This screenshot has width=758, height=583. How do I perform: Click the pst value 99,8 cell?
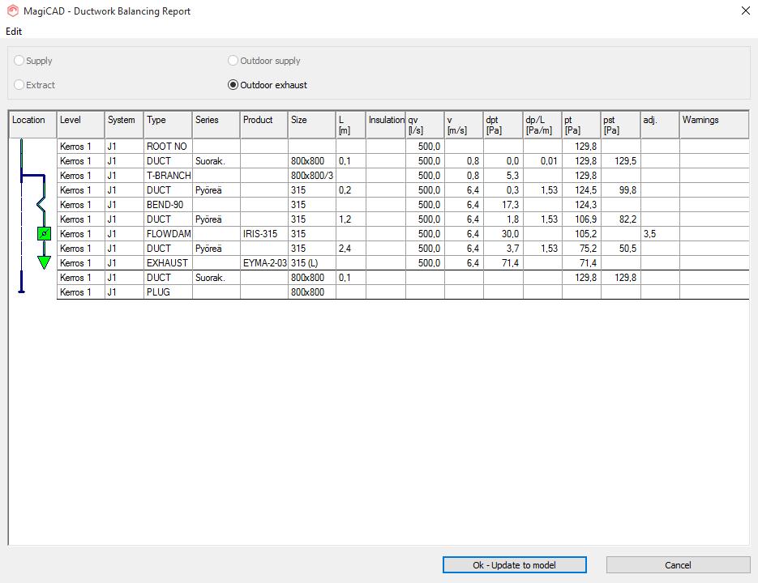click(x=621, y=189)
